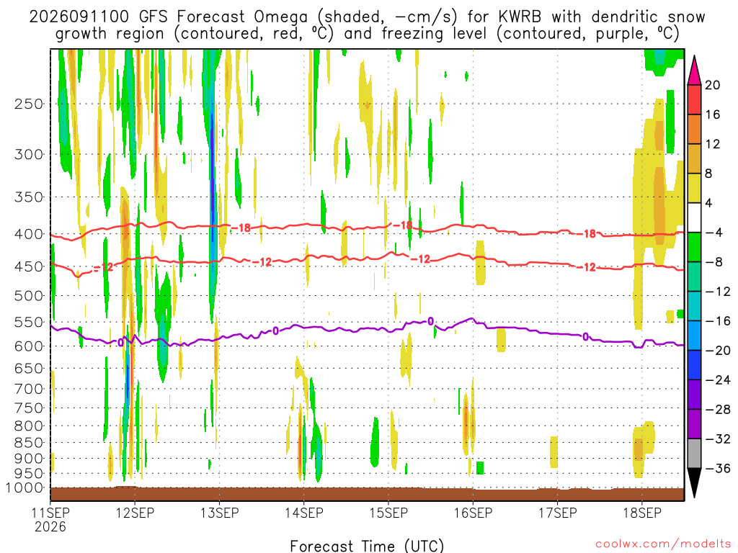This screenshot has height=553, width=738.
Task: Click the 16SEP time axis label
Action: [x=473, y=513]
